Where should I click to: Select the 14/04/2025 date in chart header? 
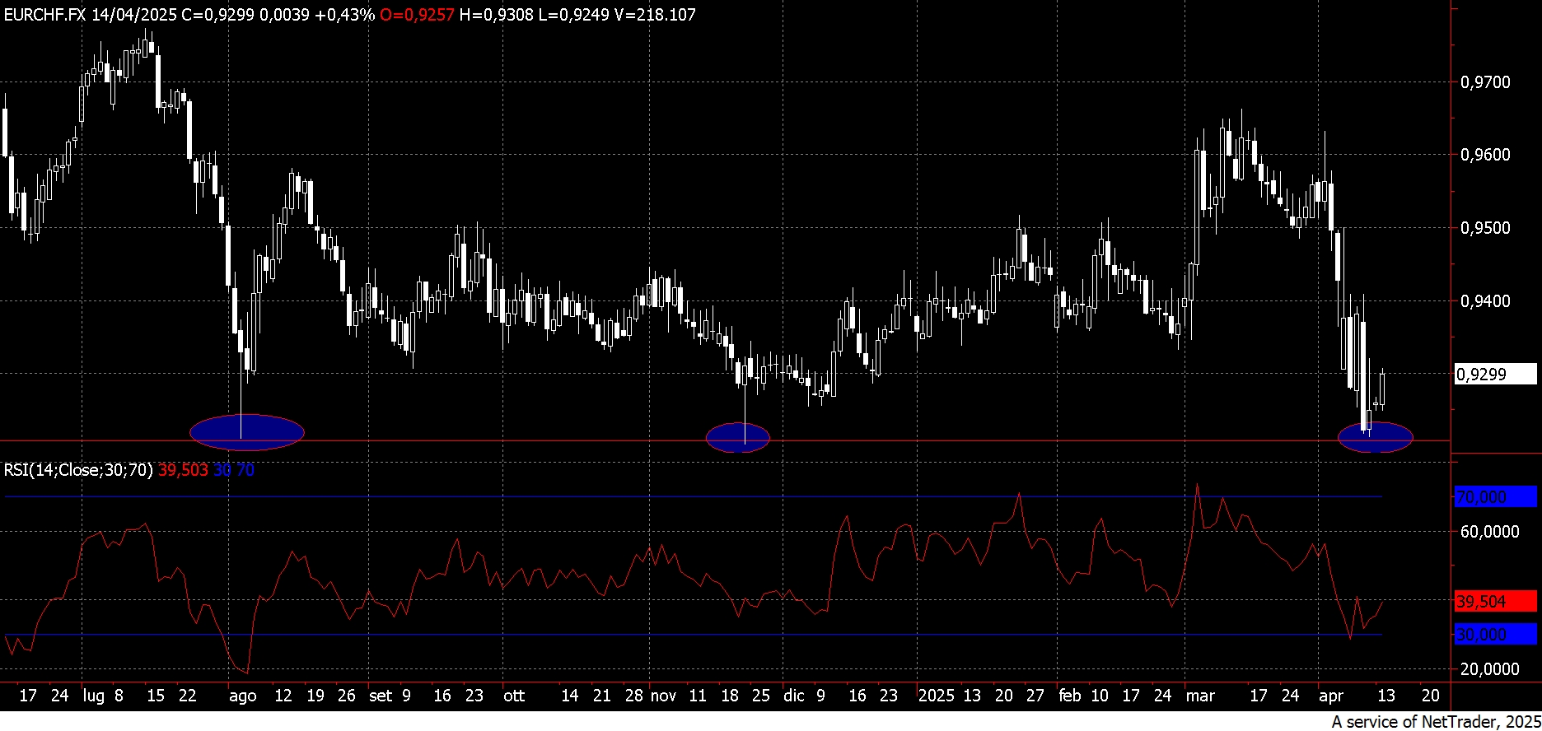(x=134, y=15)
